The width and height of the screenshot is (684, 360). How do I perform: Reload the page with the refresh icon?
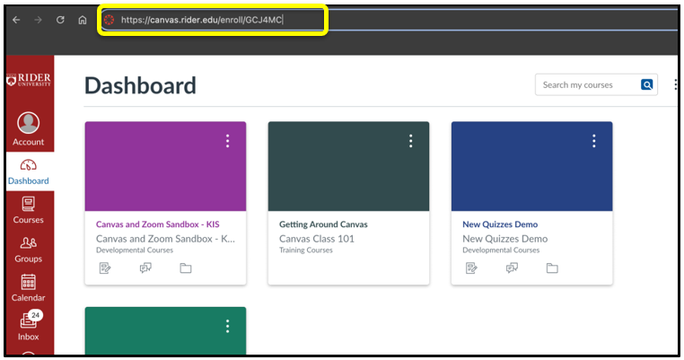pyautogui.click(x=60, y=20)
